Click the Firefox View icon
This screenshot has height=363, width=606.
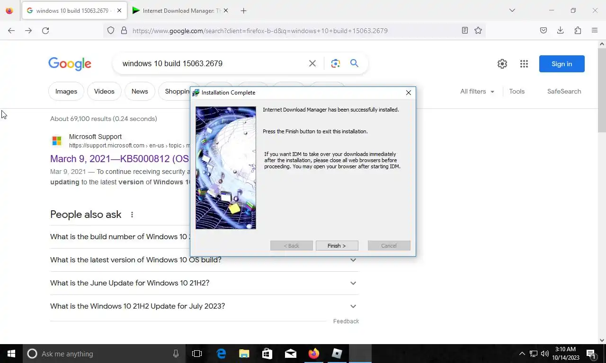pos(9,10)
